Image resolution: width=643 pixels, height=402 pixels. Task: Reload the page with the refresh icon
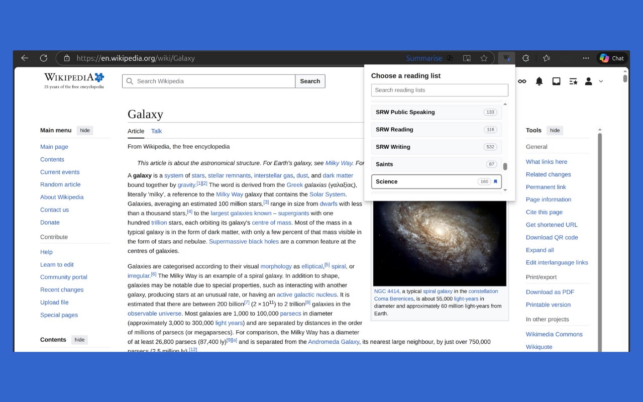pos(44,58)
